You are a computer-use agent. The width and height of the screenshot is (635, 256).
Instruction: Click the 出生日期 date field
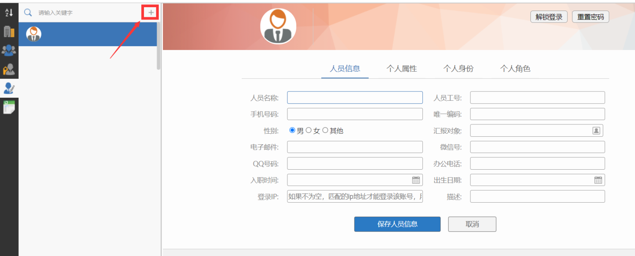[538, 180]
